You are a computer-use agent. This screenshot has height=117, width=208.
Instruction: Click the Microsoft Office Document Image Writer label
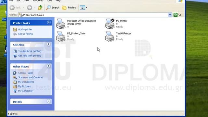(x=82, y=22)
